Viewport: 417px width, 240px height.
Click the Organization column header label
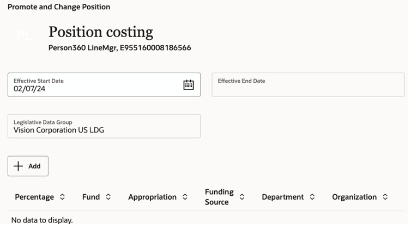(354, 197)
